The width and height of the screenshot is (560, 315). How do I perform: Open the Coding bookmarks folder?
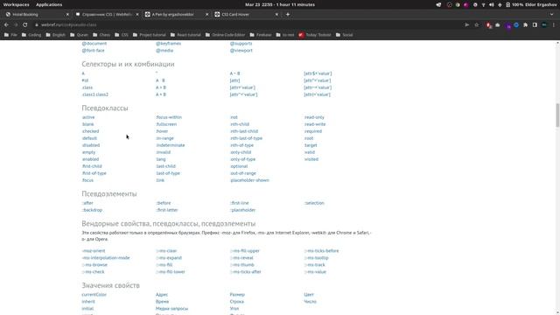(31, 35)
